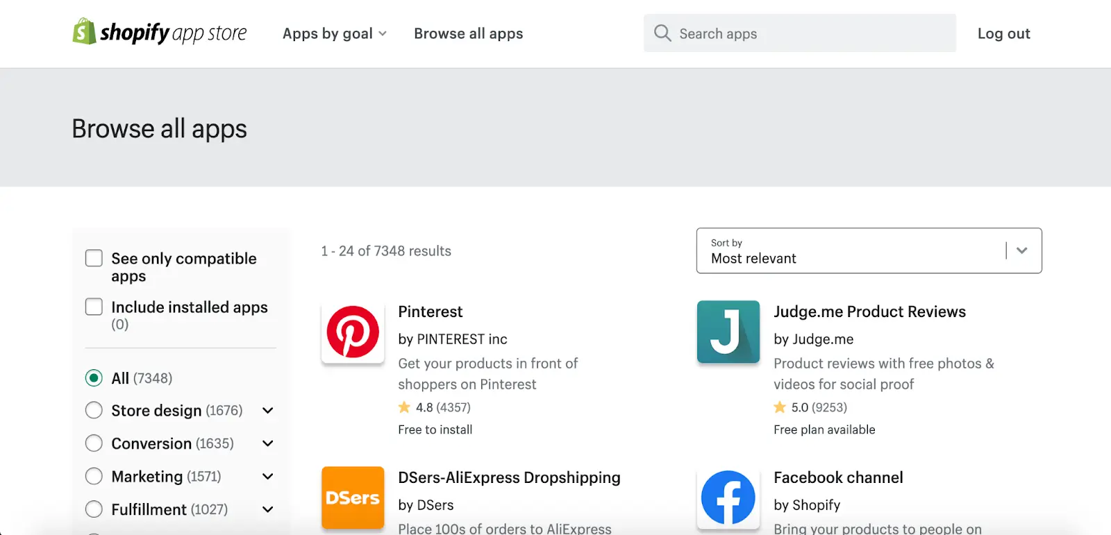Select the Fulfillment radio button

(x=94, y=509)
